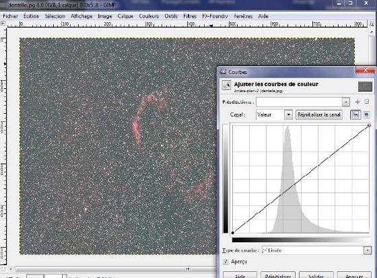Open the Type de courbe dropdown
Viewport: 377px width, 278px height.
pos(316,250)
